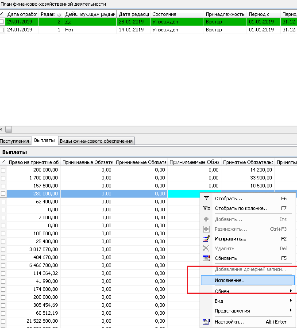Click the filter icon next to Отобрать
Viewport: 297px width, 328px height.
tap(206, 198)
